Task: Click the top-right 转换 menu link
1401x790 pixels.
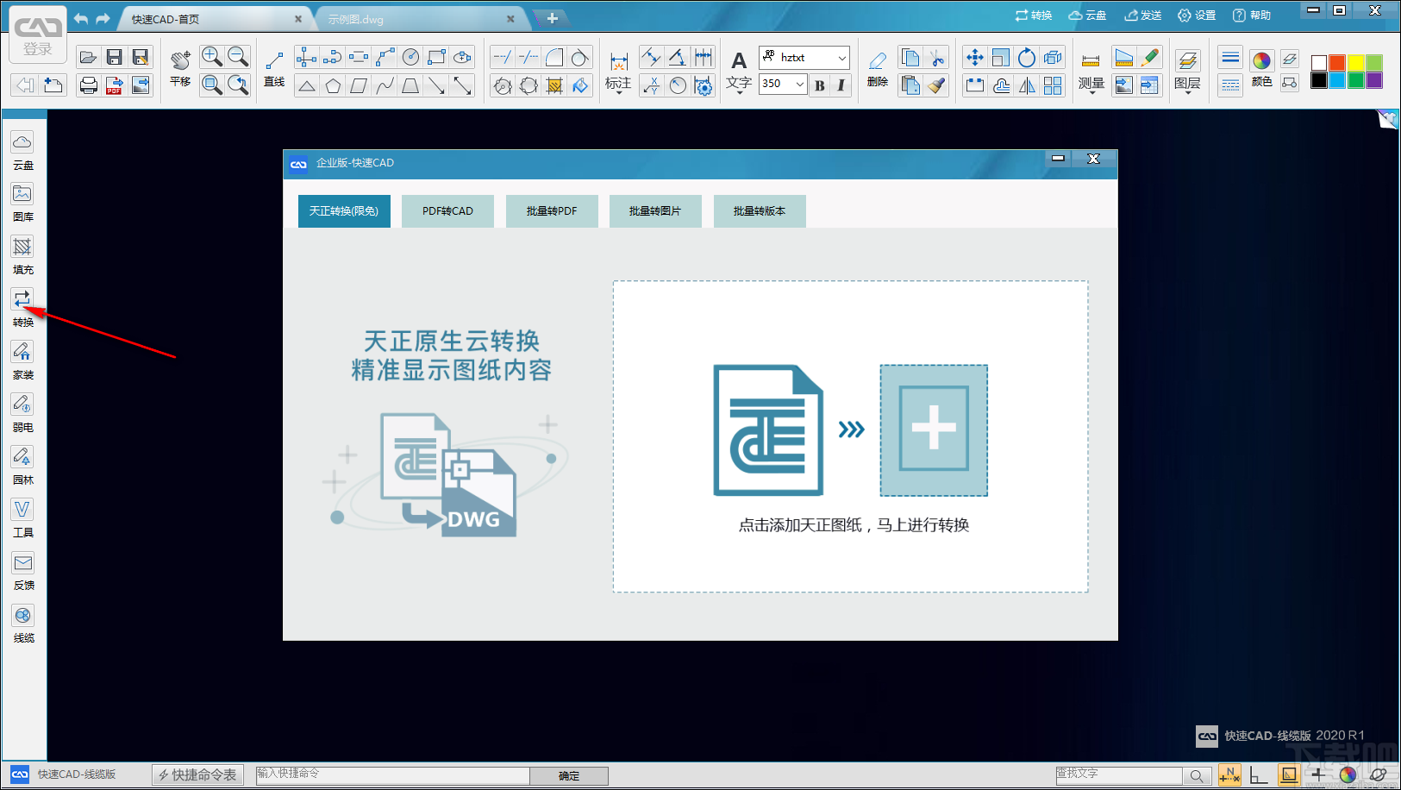Action: 1033,16
